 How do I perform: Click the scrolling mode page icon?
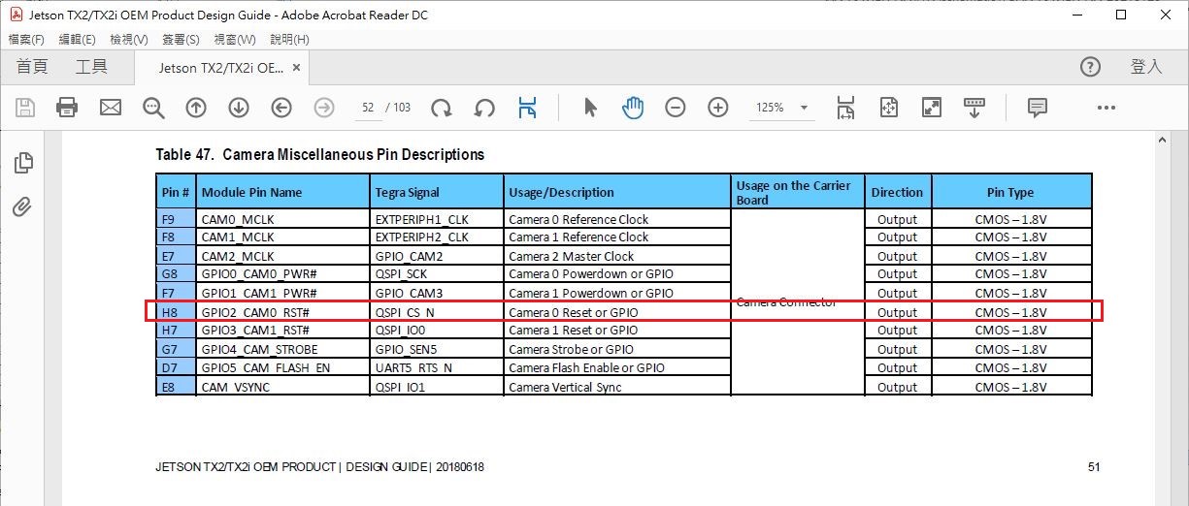tap(528, 108)
